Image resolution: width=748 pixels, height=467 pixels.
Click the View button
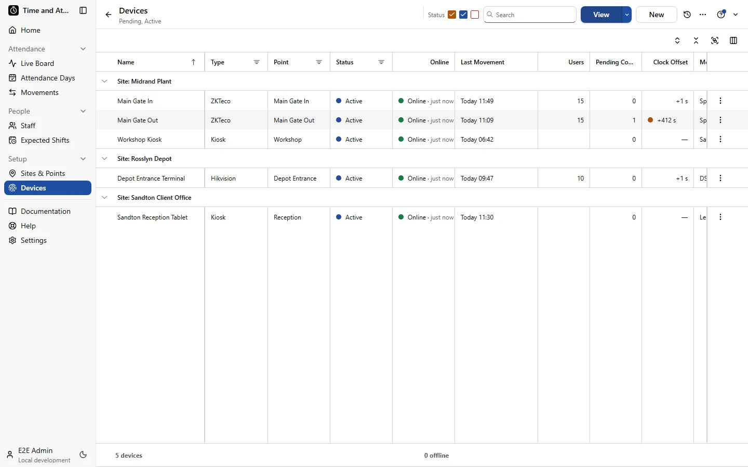click(602, 15)
